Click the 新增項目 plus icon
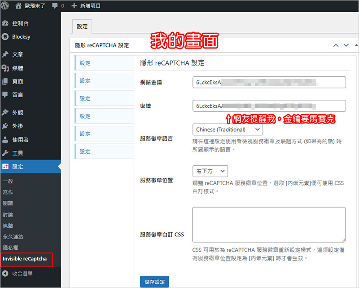359x288 pixels. (x=74, y=6)
